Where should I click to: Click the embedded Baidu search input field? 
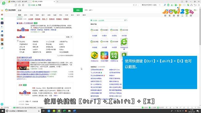point(46,37)
